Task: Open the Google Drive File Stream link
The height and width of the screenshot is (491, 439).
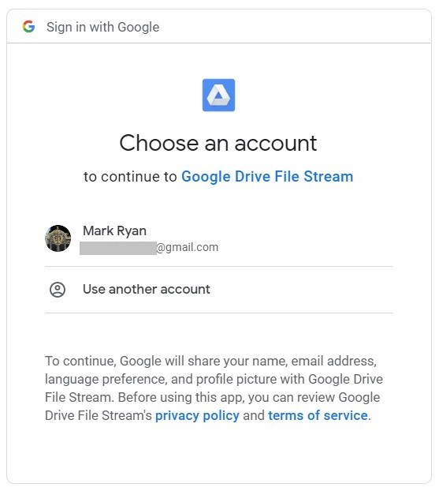Action: point(267,177)
